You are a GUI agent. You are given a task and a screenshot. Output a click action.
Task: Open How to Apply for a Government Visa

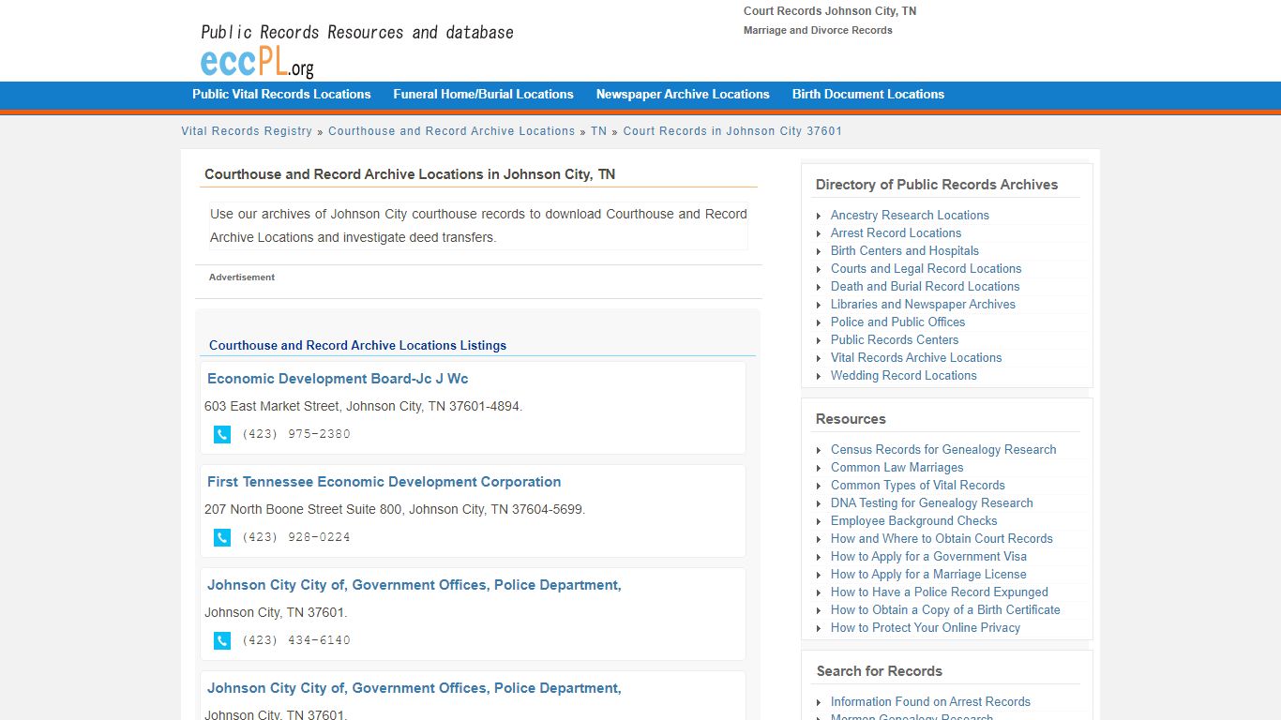coord(928,556)
